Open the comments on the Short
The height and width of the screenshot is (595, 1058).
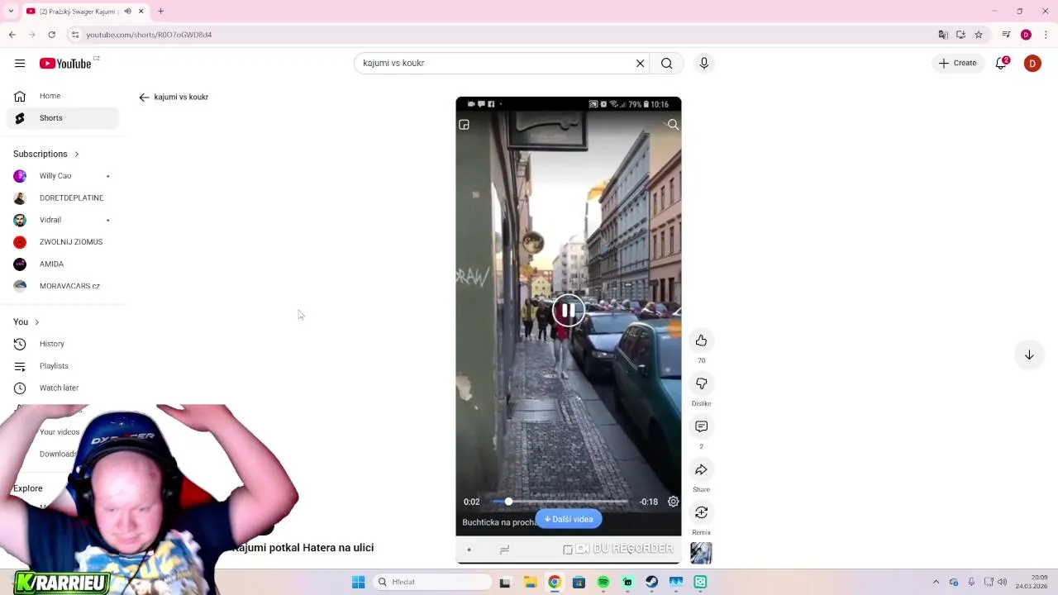701,426
